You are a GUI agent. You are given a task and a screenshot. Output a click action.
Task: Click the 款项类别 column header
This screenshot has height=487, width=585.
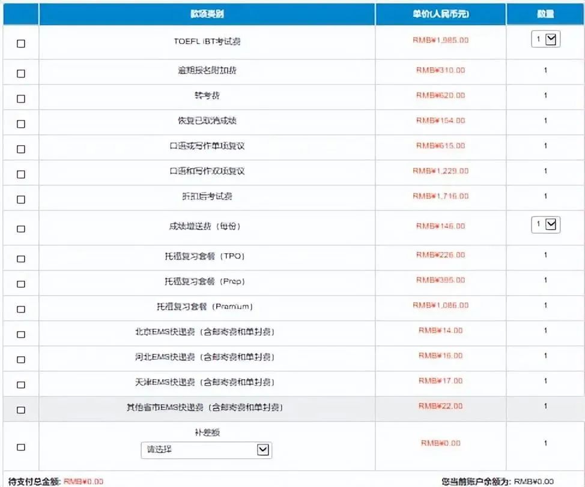coord(207,14)
